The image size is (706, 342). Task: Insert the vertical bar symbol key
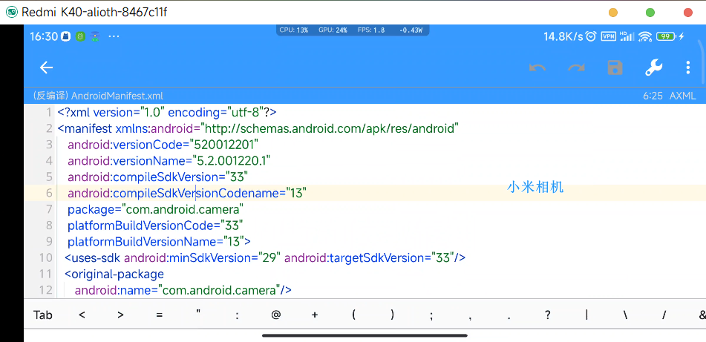click(586, 315)
